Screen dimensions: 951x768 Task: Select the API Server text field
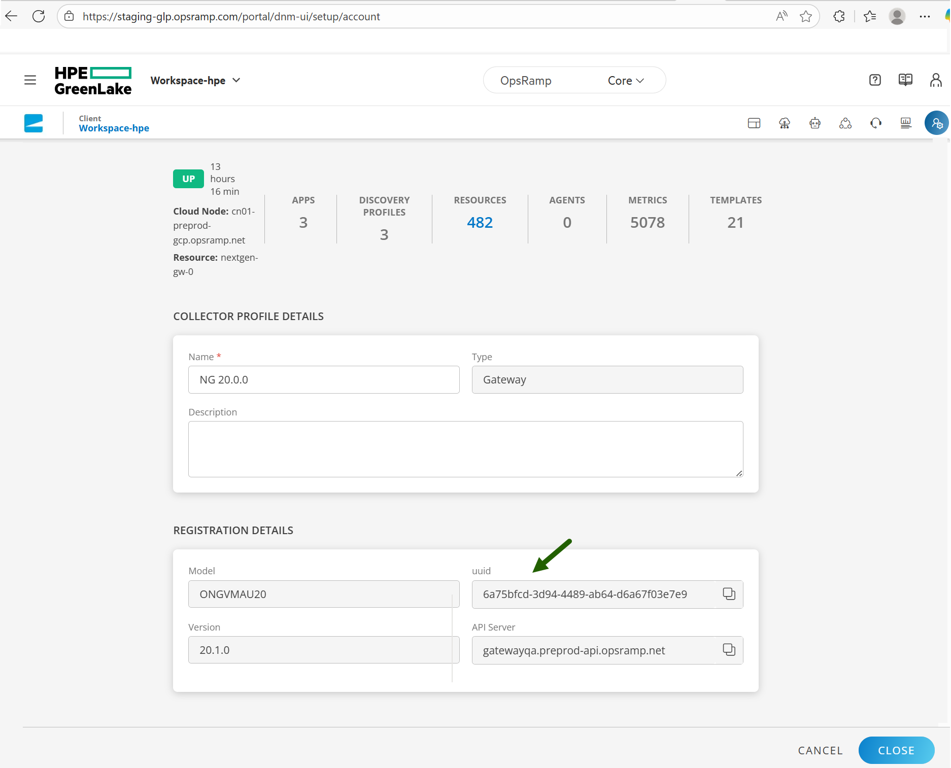tap(607, 650)
